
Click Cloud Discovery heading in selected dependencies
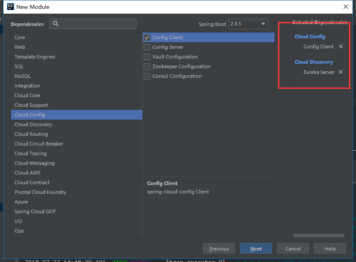314,62
